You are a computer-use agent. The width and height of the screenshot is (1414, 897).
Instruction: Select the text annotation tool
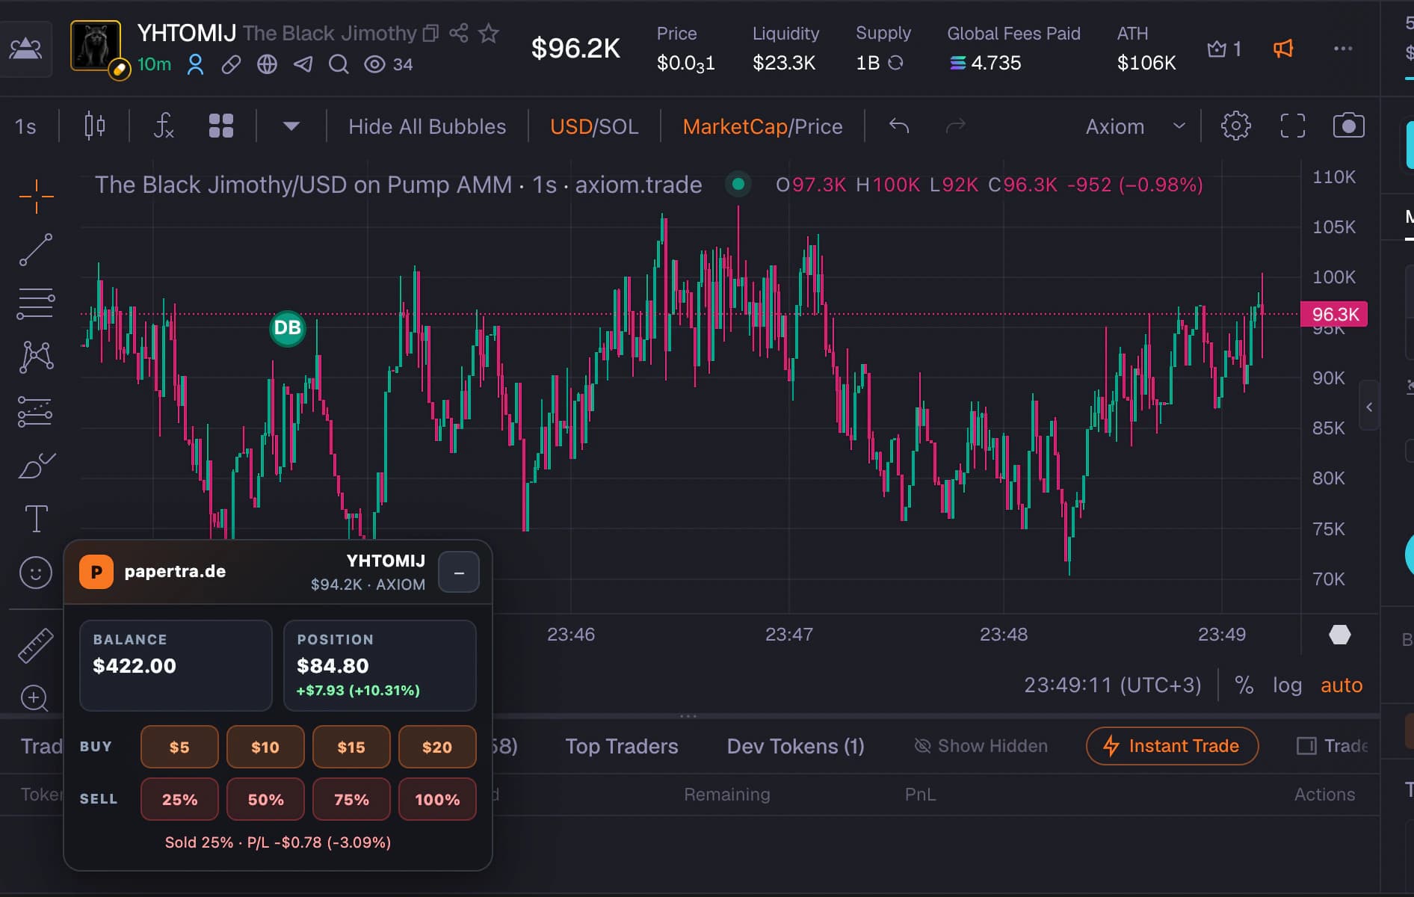tap(36, 519)
